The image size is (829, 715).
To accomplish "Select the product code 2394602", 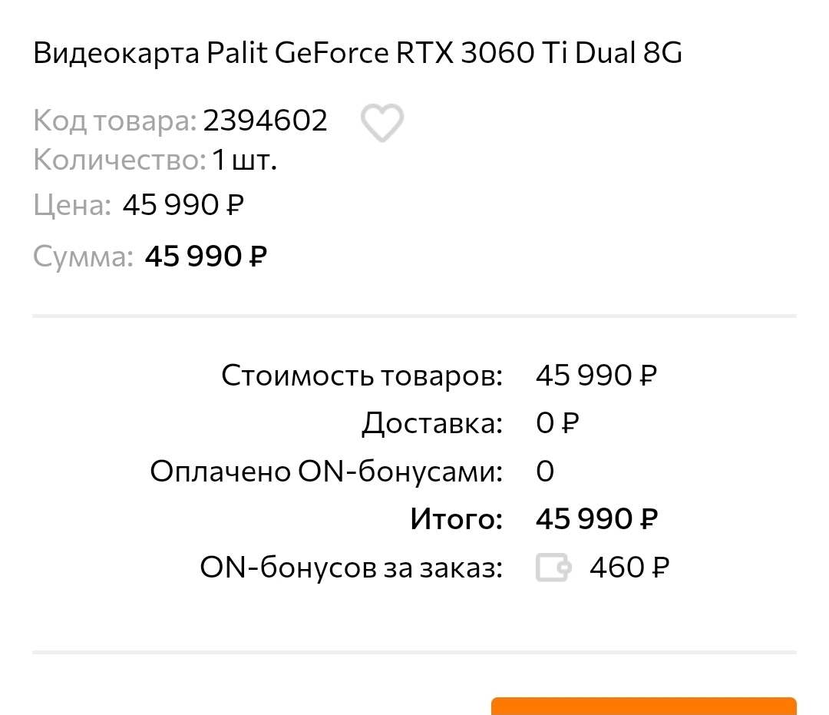I will [266, 121].
